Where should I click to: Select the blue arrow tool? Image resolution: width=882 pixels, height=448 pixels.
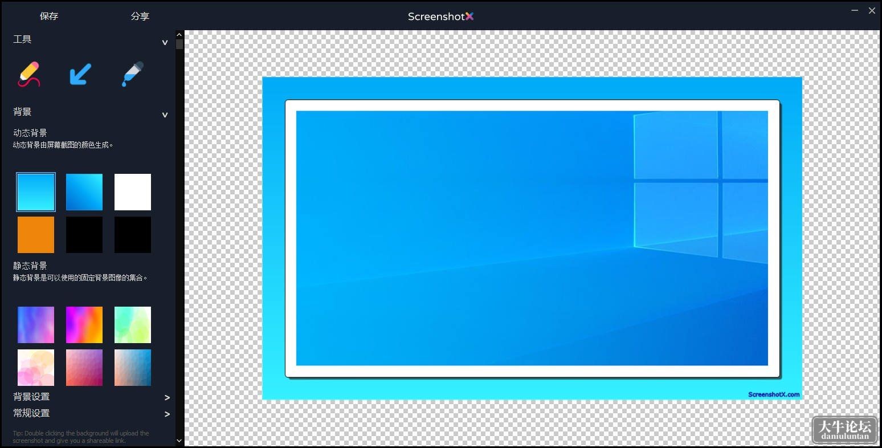(x=80, y=74)
